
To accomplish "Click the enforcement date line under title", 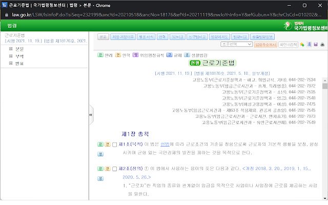I will (x=212, y=73).
